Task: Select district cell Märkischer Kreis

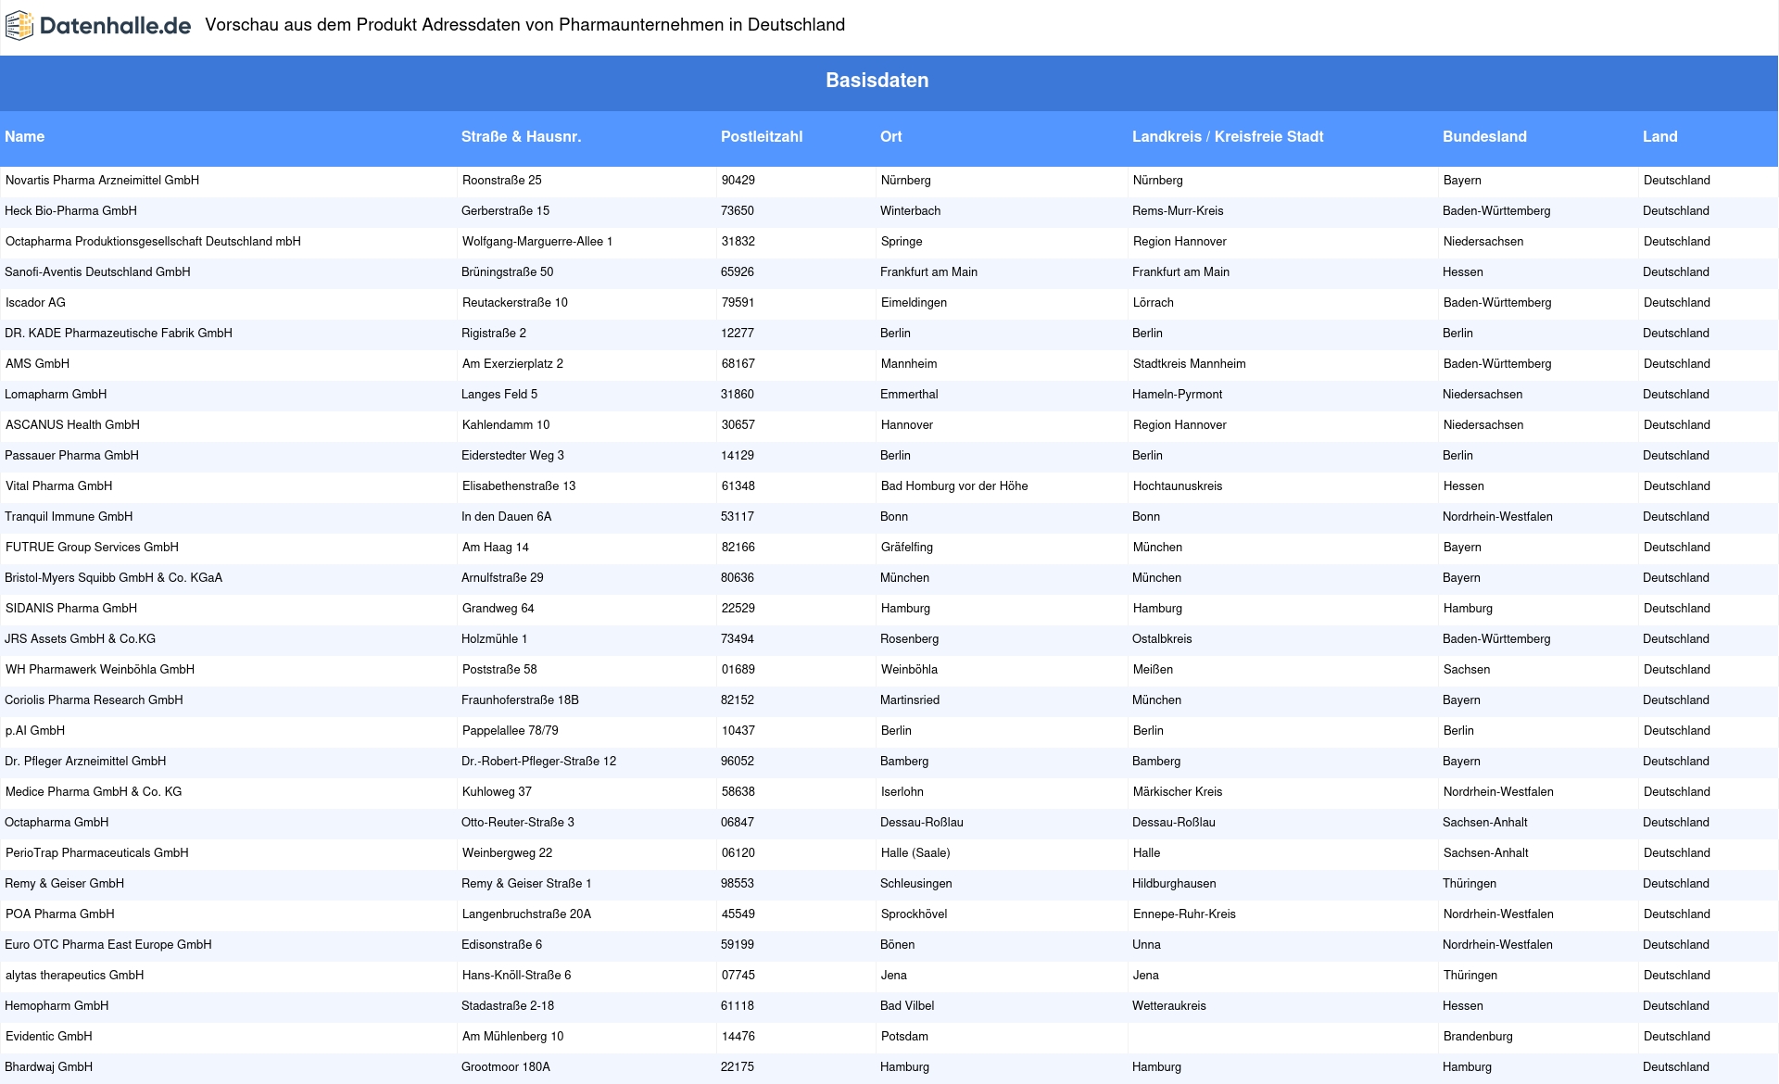Action: click(x=1178, y=792)
